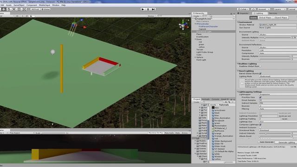Collapse the Down hierarchy item
Image resolution: width=297 pixels, height=167 pixels.
click(x=195, y=39)
